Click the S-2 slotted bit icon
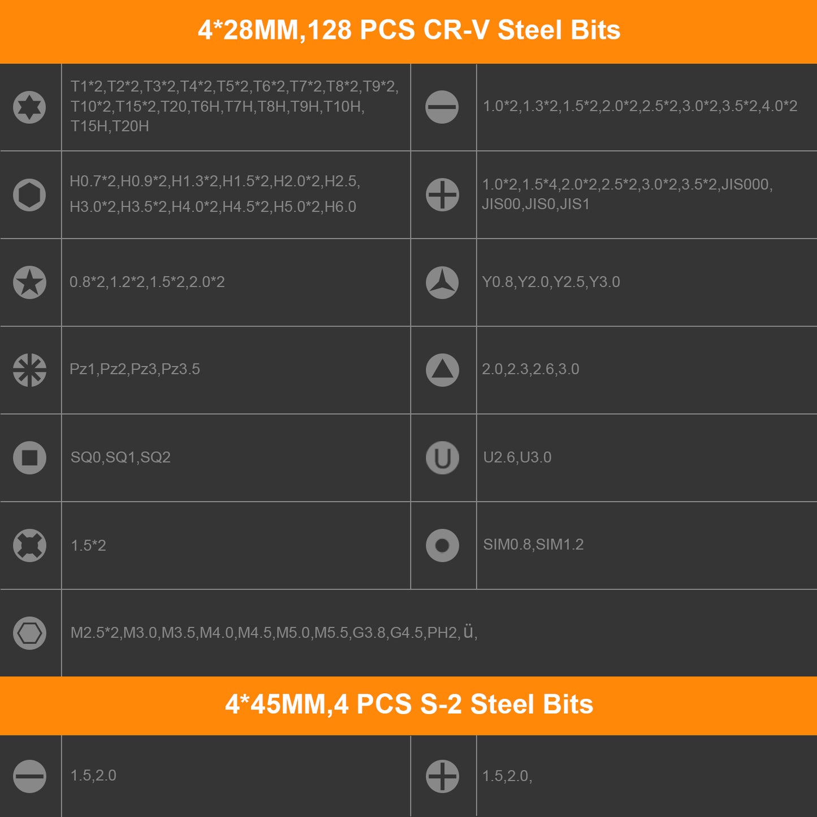This screenshot has width=817, height=817. click(x=29, y=776)
